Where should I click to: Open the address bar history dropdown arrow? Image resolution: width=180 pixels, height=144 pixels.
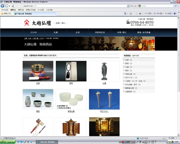tap(128, 6)
